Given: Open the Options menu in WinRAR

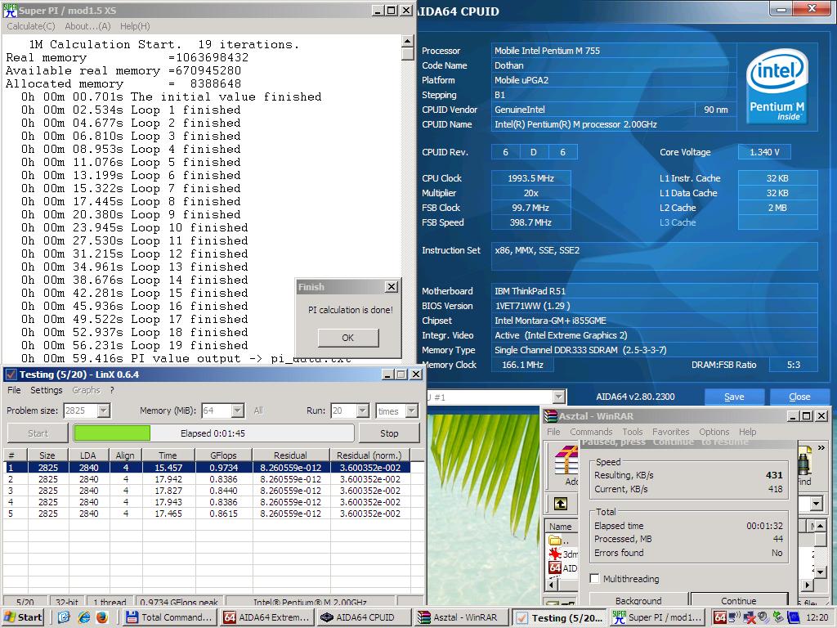Looking at the screenshot, I should (x=714, y=432).
